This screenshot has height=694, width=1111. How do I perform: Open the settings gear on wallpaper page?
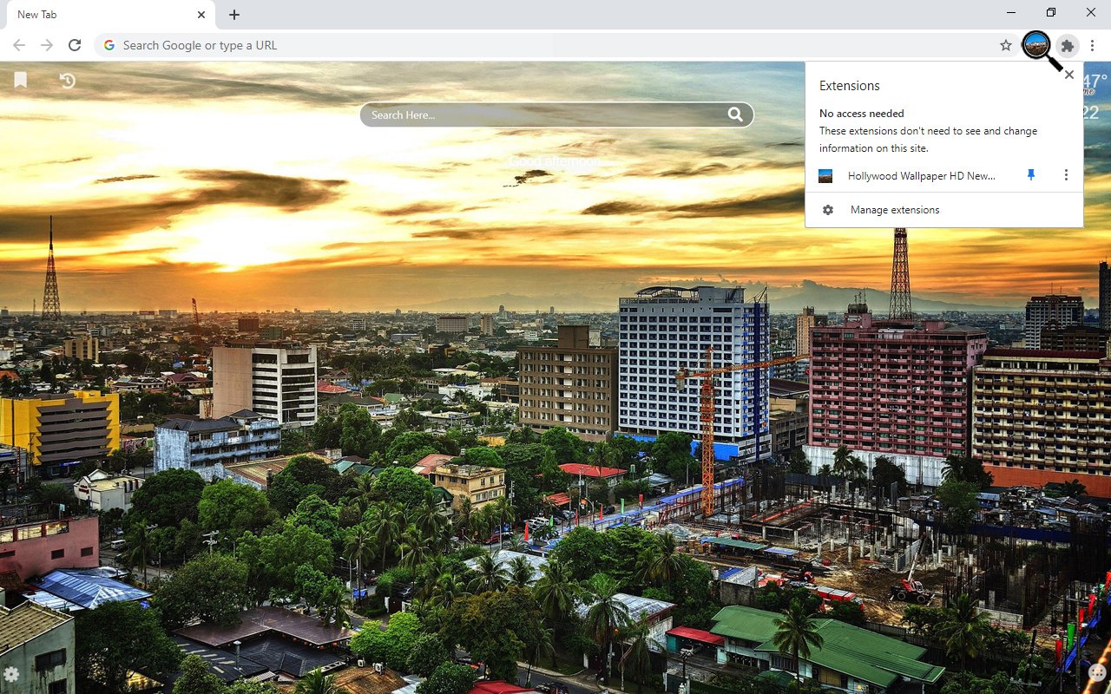[11, 674]
